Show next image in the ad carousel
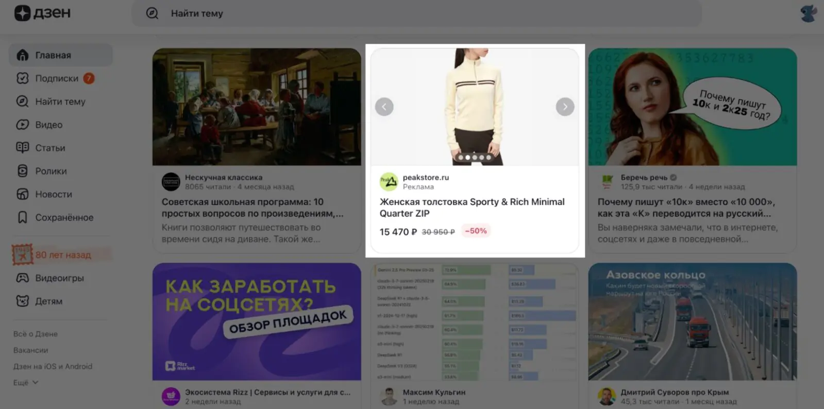Screen dimensions: 824x409 tap(565, 107)
